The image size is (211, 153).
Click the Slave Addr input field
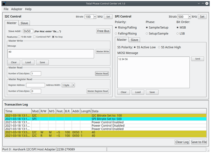28,31
